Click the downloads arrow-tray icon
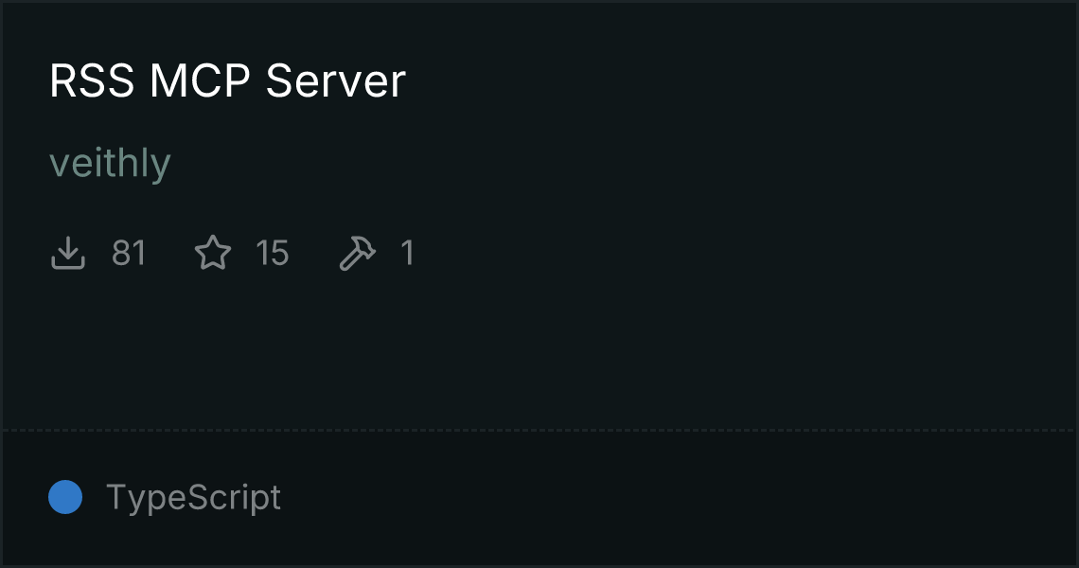The width and height of the screenshot is (1079, 568). [67, 253]
